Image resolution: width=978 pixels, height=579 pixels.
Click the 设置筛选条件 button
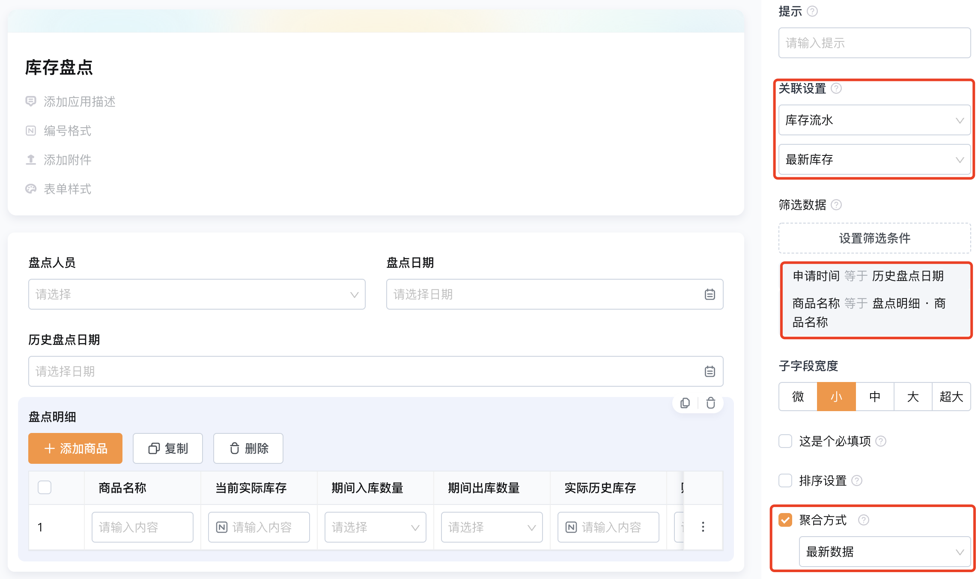(874, 238)
